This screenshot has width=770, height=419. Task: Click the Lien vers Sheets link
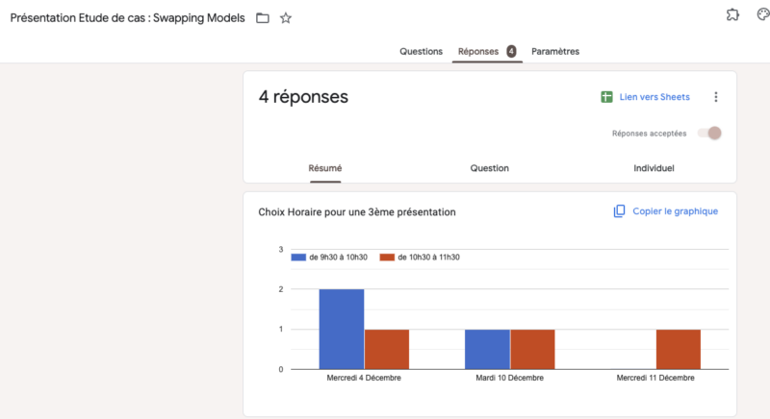tap(654, 97)
